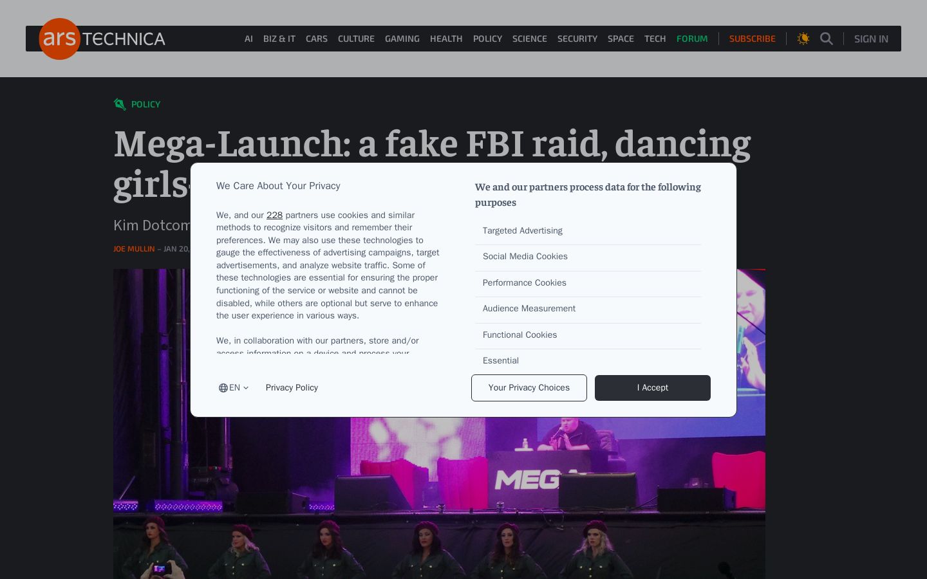Open the Forum link
This screenshot has width=927, height=579.
tap(692, 39)
